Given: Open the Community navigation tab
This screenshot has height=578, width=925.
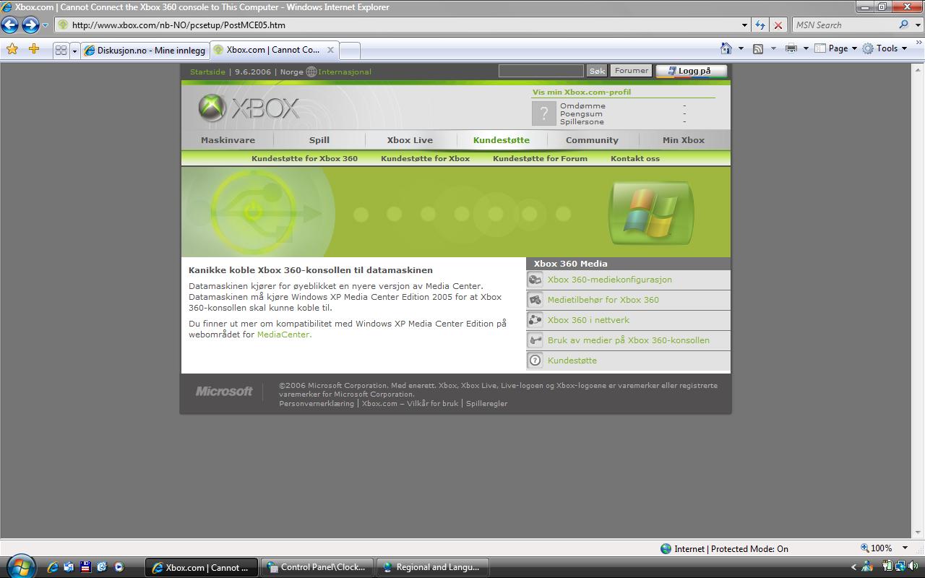Looking at the screenshot, I should coord(592,140).
